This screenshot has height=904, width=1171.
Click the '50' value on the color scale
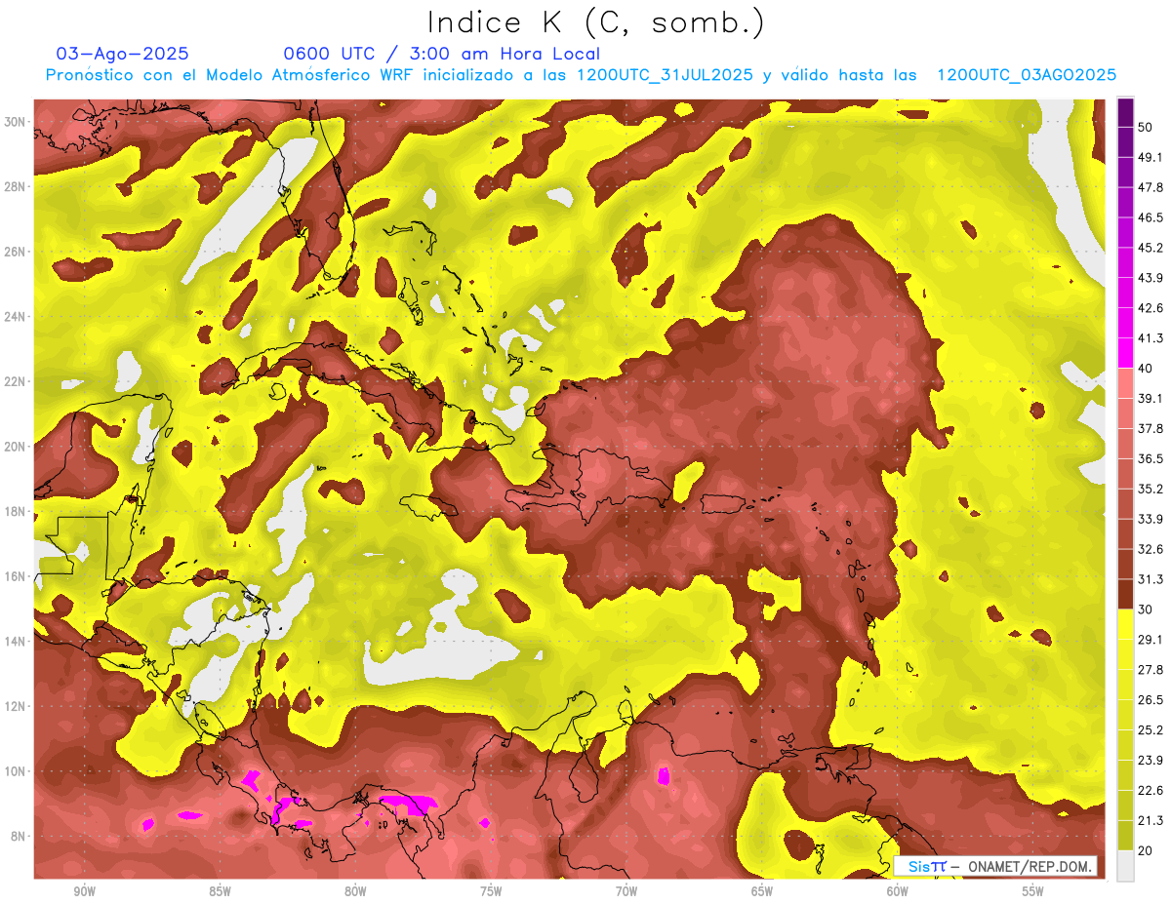[1146, 127]
